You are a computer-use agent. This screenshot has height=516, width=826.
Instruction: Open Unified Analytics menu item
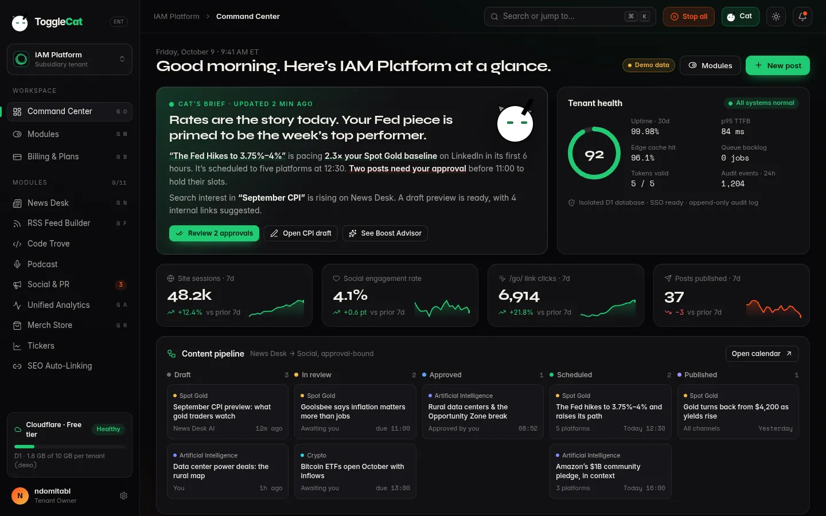click(x=69, y=306)
